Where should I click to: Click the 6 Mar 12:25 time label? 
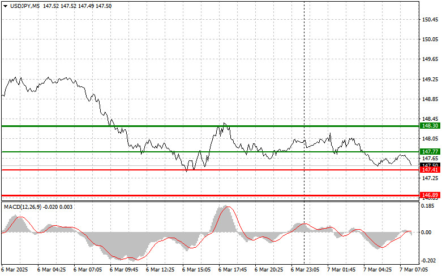160,270
